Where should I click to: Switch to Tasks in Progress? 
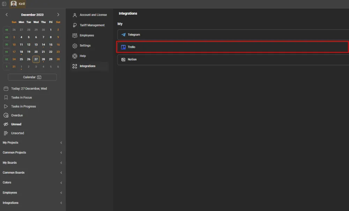coord(6,106)
